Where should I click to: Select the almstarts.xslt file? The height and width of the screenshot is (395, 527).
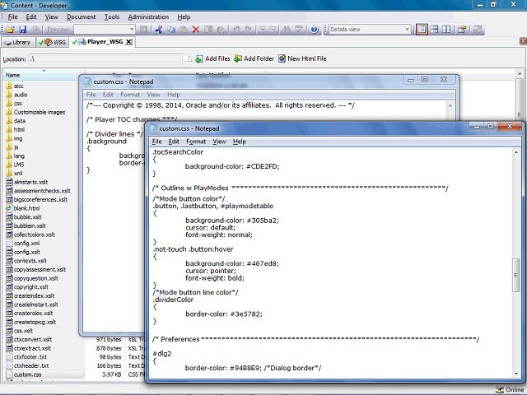27,182
